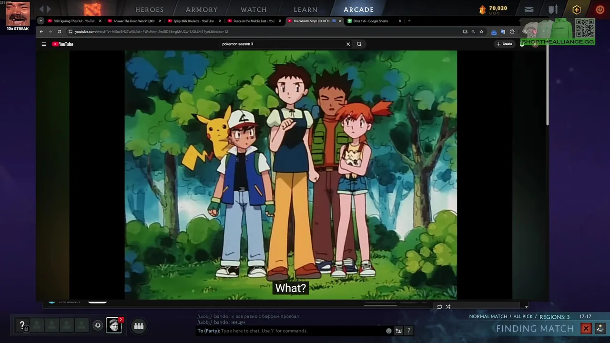Click the browser forward arrow
The image size is (610, 343).
(50, 31)
